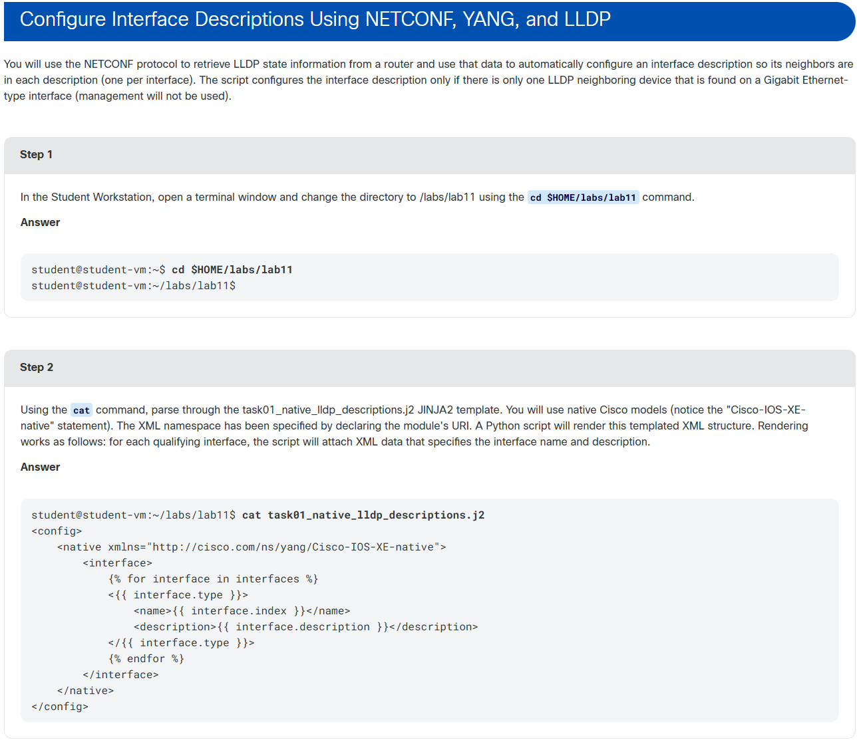The width and height of the screenshot is (857, 740).
Task: Click the Step 2 paragraph about the JINJA2 template
Action: click(x=414, y=426)
